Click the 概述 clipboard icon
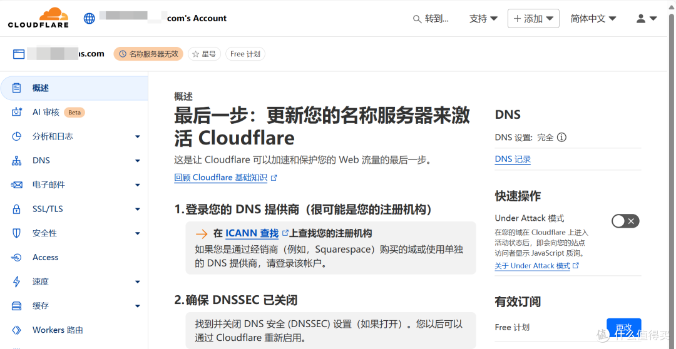The image size is (676, 349). point(16,88)
